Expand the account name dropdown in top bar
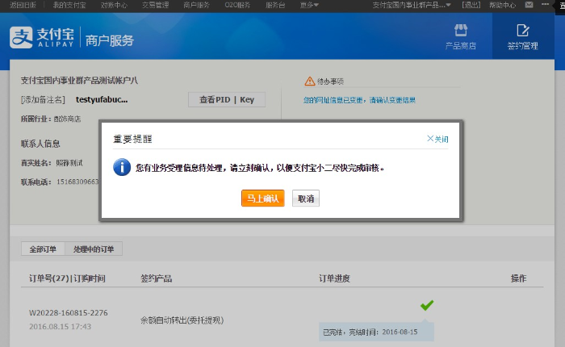 click(x=412, y=5)
